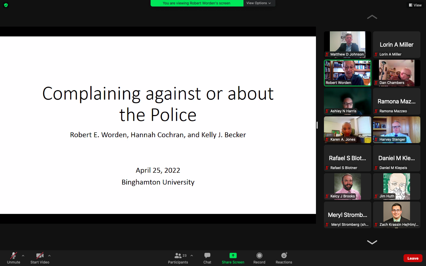Open the Reactions menu
The image size is (426, 266).
284,258
